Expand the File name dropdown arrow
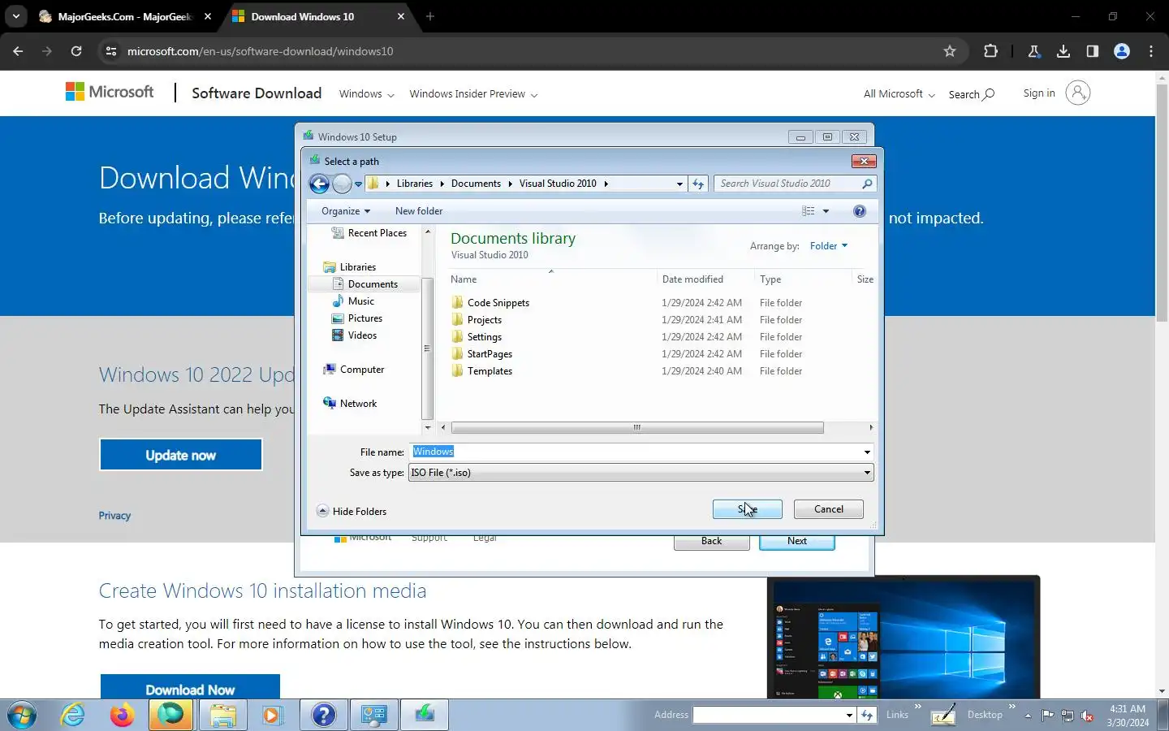The width and height of the screenshot is (1169, 731). (x=867, y=452)
